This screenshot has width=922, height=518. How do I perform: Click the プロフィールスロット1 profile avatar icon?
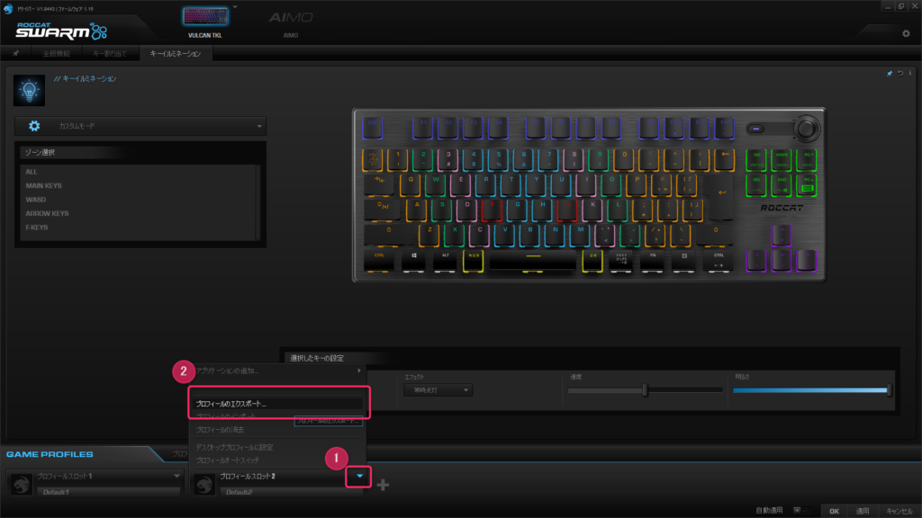[22, 484]
